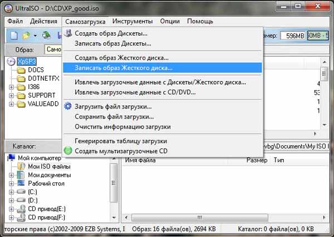
Task: Open the Инструменты menu
Action: coord(132,21)
